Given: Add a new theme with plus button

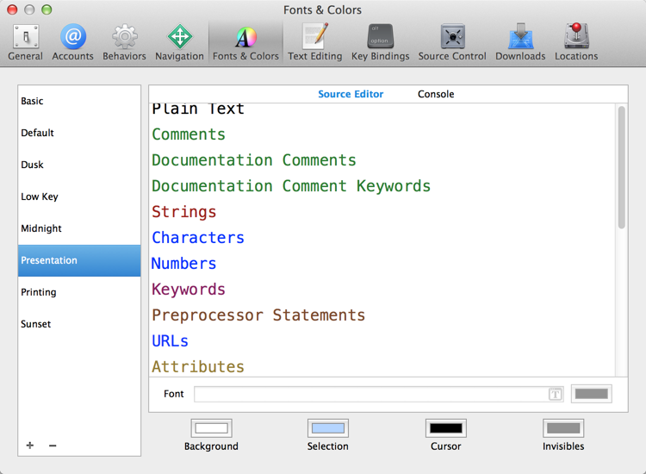Looking at the screenshot, I should point(30,446).
